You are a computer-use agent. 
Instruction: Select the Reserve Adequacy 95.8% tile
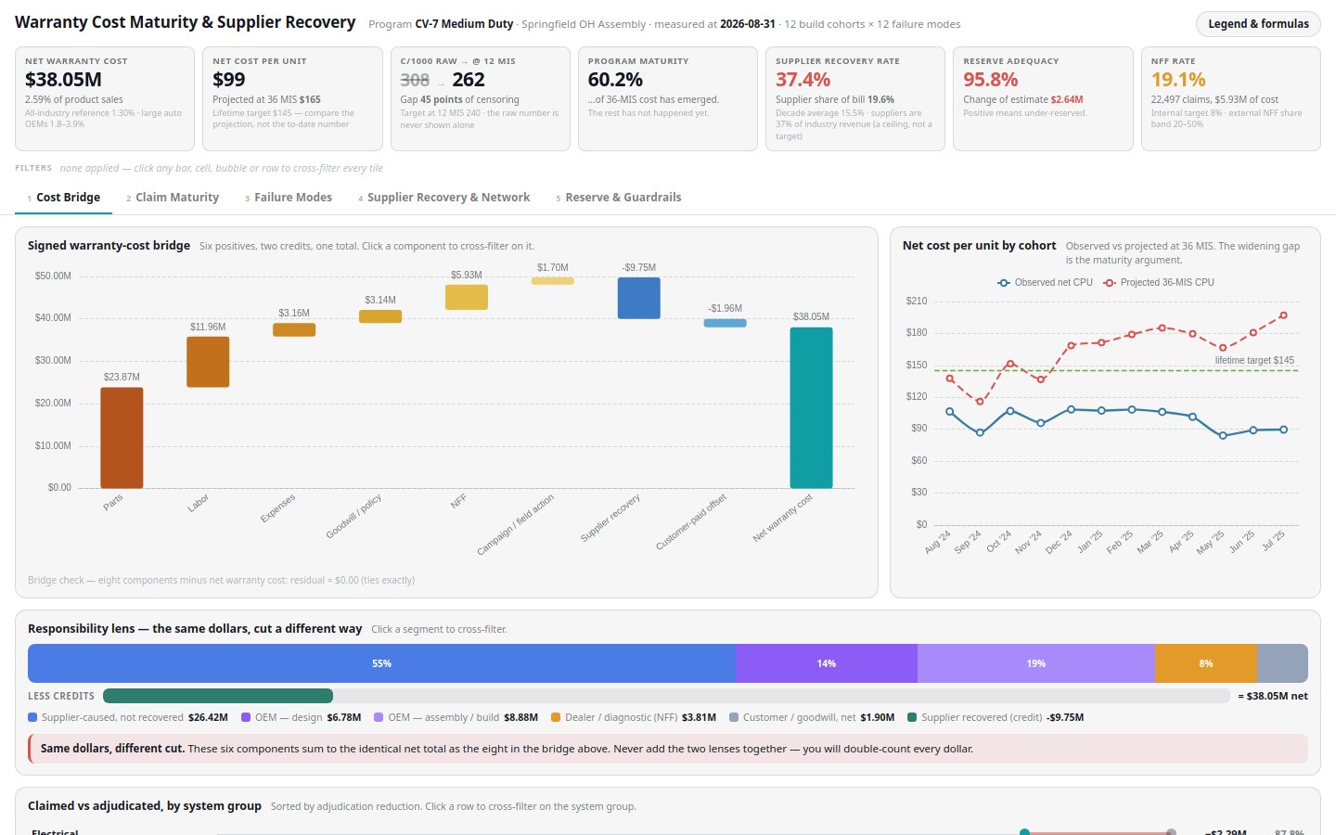click(1043, 98)
